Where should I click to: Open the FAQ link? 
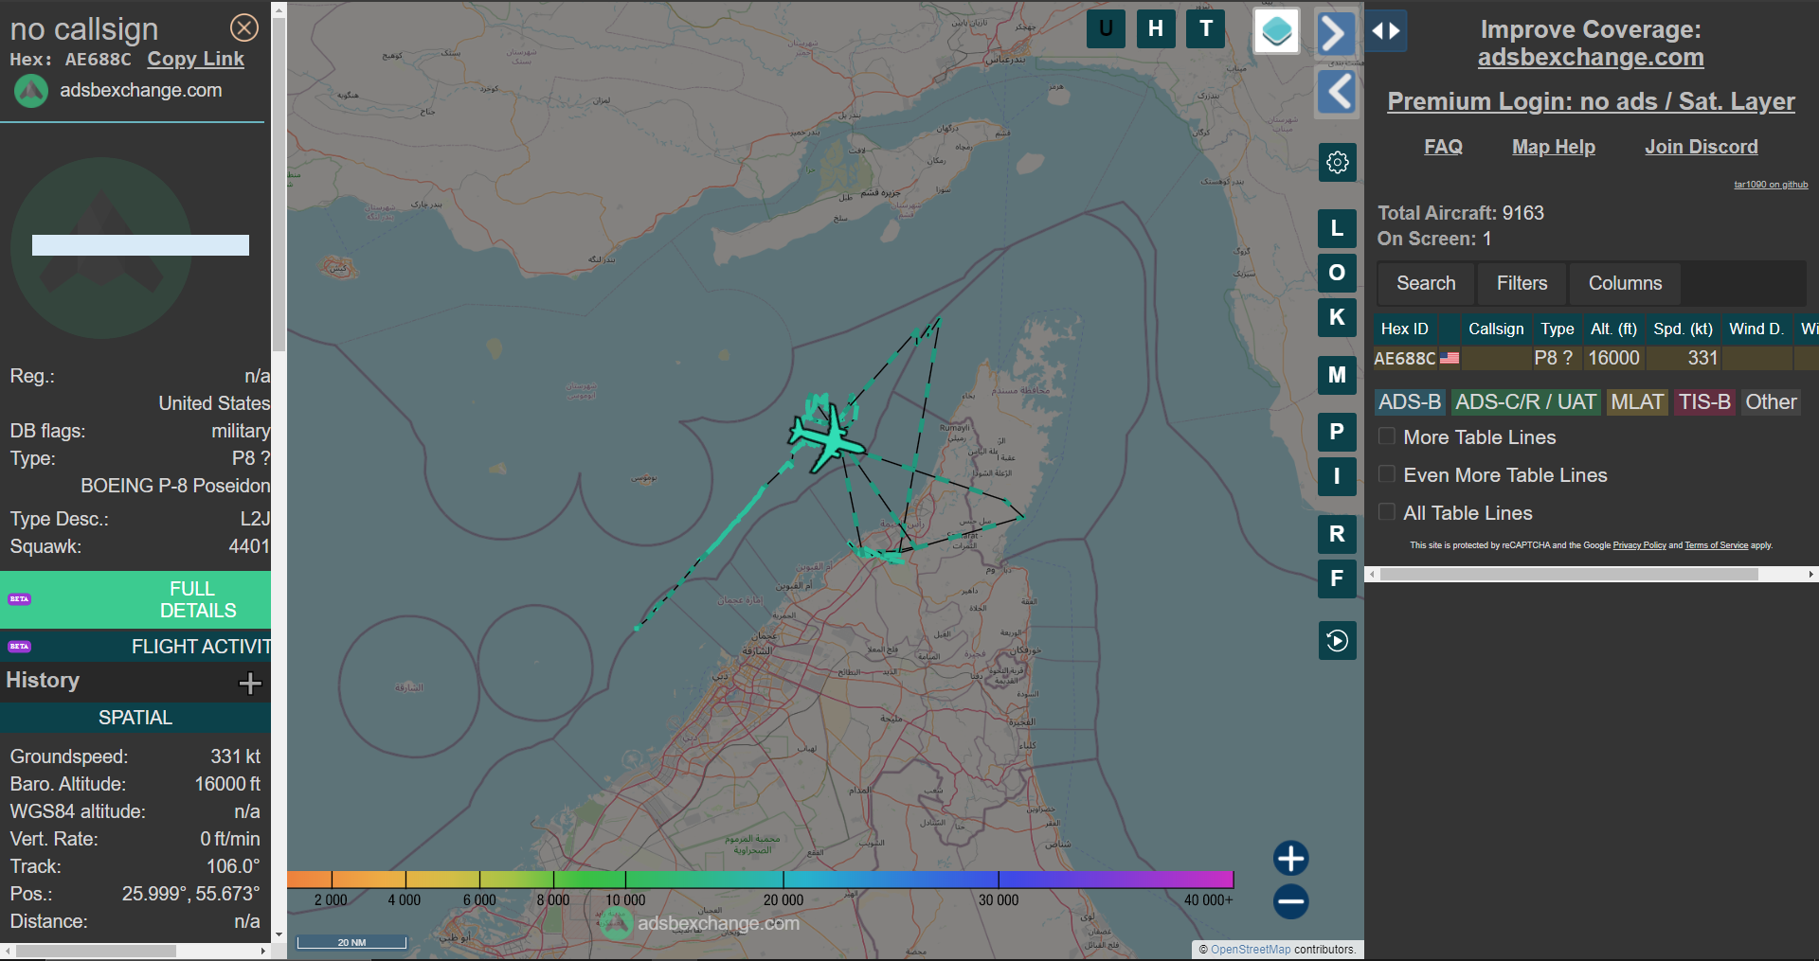point(1443,147)
